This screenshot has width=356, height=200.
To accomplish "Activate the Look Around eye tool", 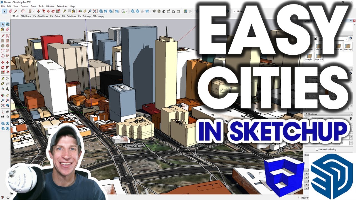I will point(8,112).
